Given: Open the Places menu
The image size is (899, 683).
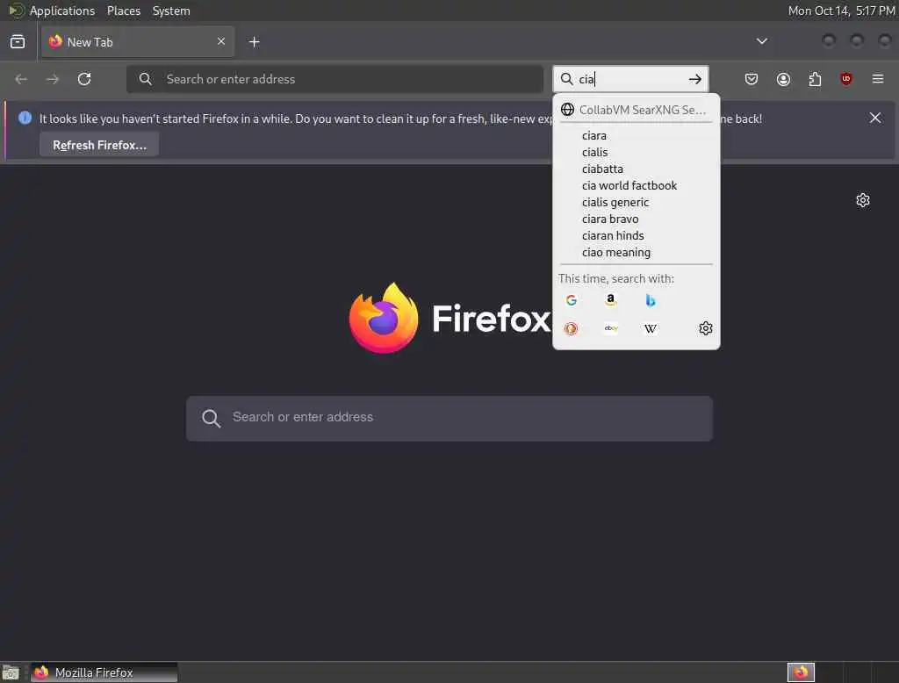Looking at the screenshot, I should click(x=123, y=11).
